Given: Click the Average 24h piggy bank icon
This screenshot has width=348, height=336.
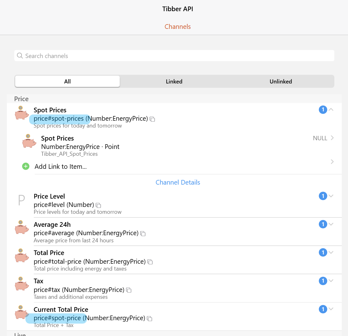Looking at the screenshot, I should [22, 227].
